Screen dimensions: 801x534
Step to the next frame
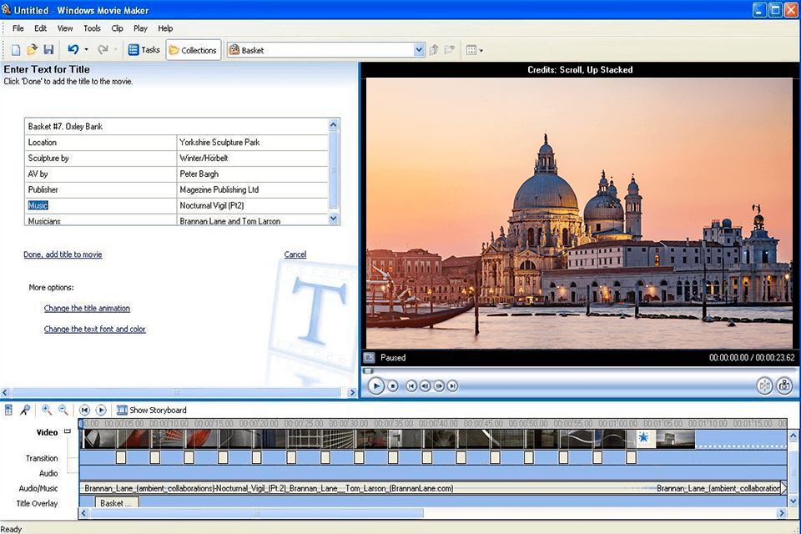(x=439, y=386)
